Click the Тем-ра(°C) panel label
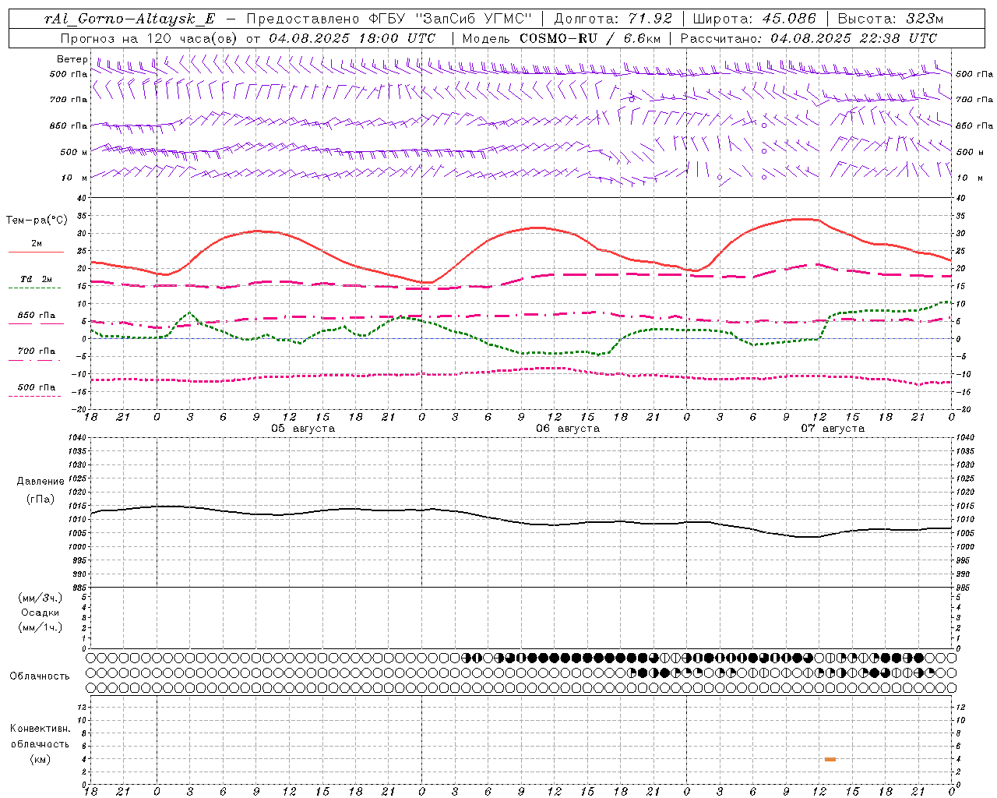997x798 pixels. click(37, 221)
